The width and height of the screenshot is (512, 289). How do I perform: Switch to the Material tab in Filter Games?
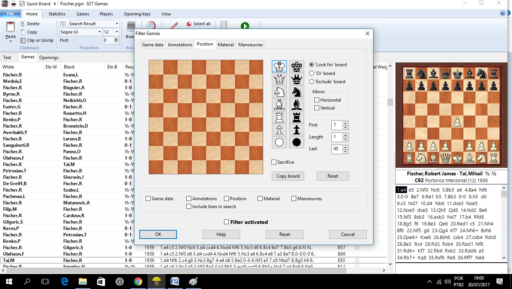pyautogui.click(x=226, y=44)
